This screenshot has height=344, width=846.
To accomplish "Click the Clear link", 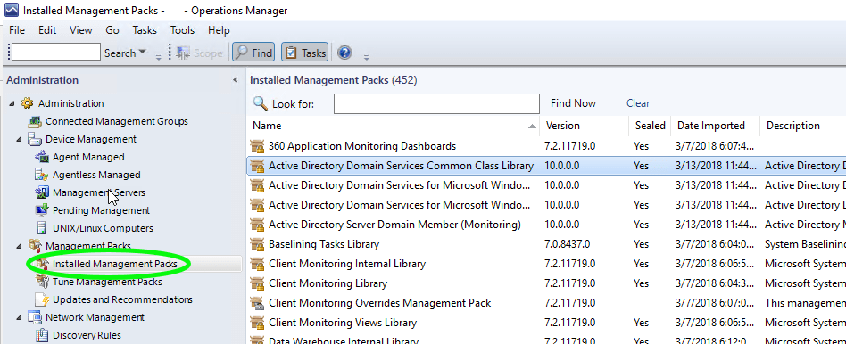I will [x=638, y=103].
